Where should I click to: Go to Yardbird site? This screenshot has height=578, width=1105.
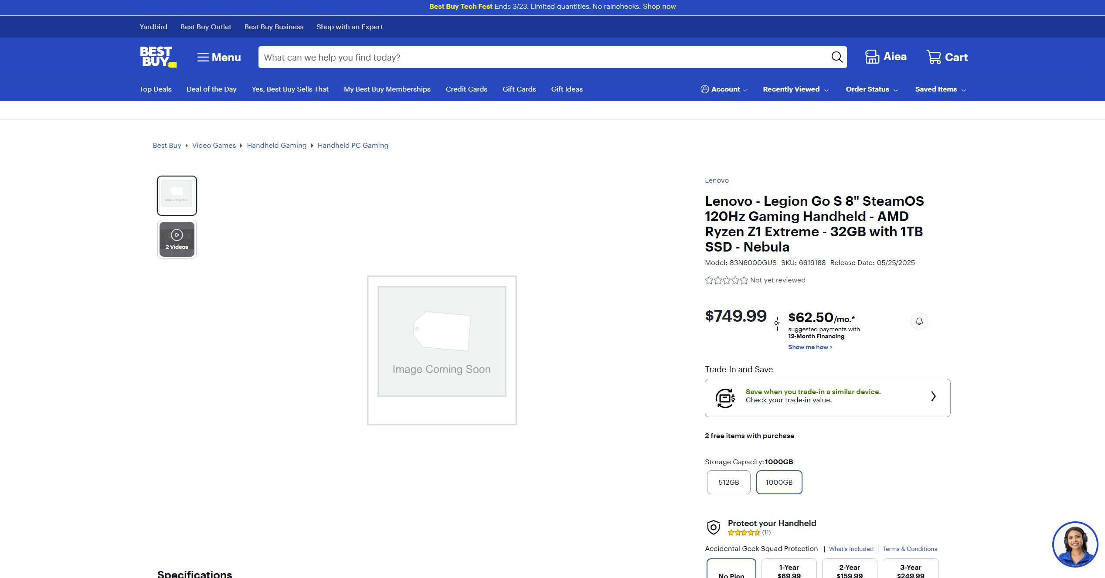point(153,27)
